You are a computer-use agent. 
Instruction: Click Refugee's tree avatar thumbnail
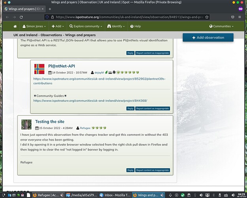[26, 124]
